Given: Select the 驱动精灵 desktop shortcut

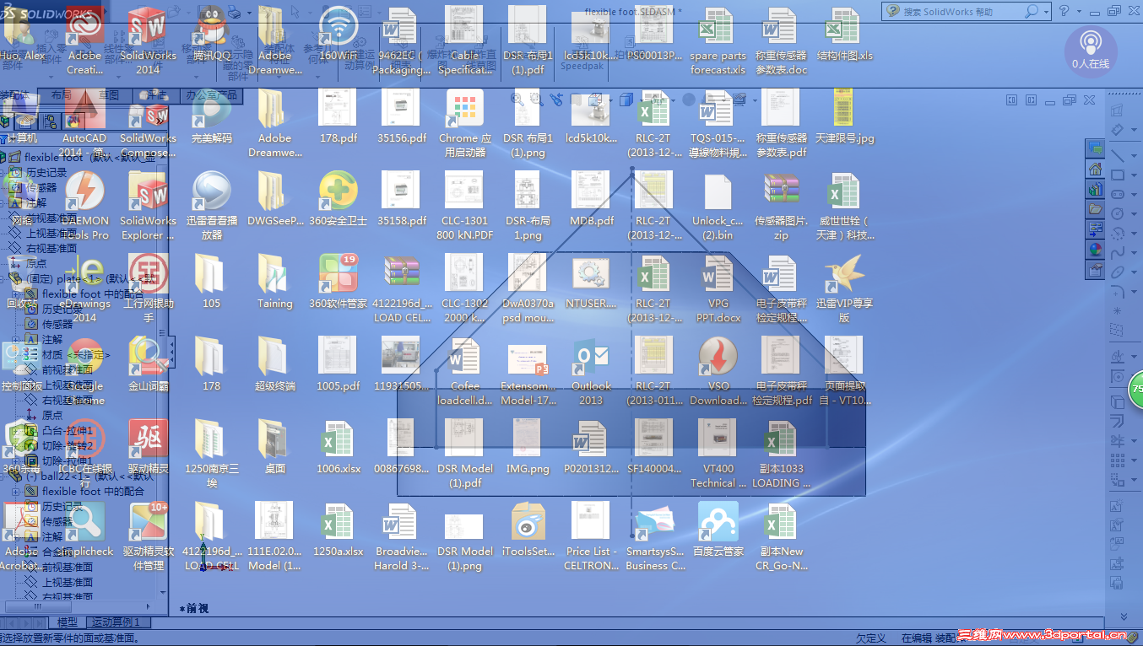Looking at the screenshot, I should coord(148,447).
